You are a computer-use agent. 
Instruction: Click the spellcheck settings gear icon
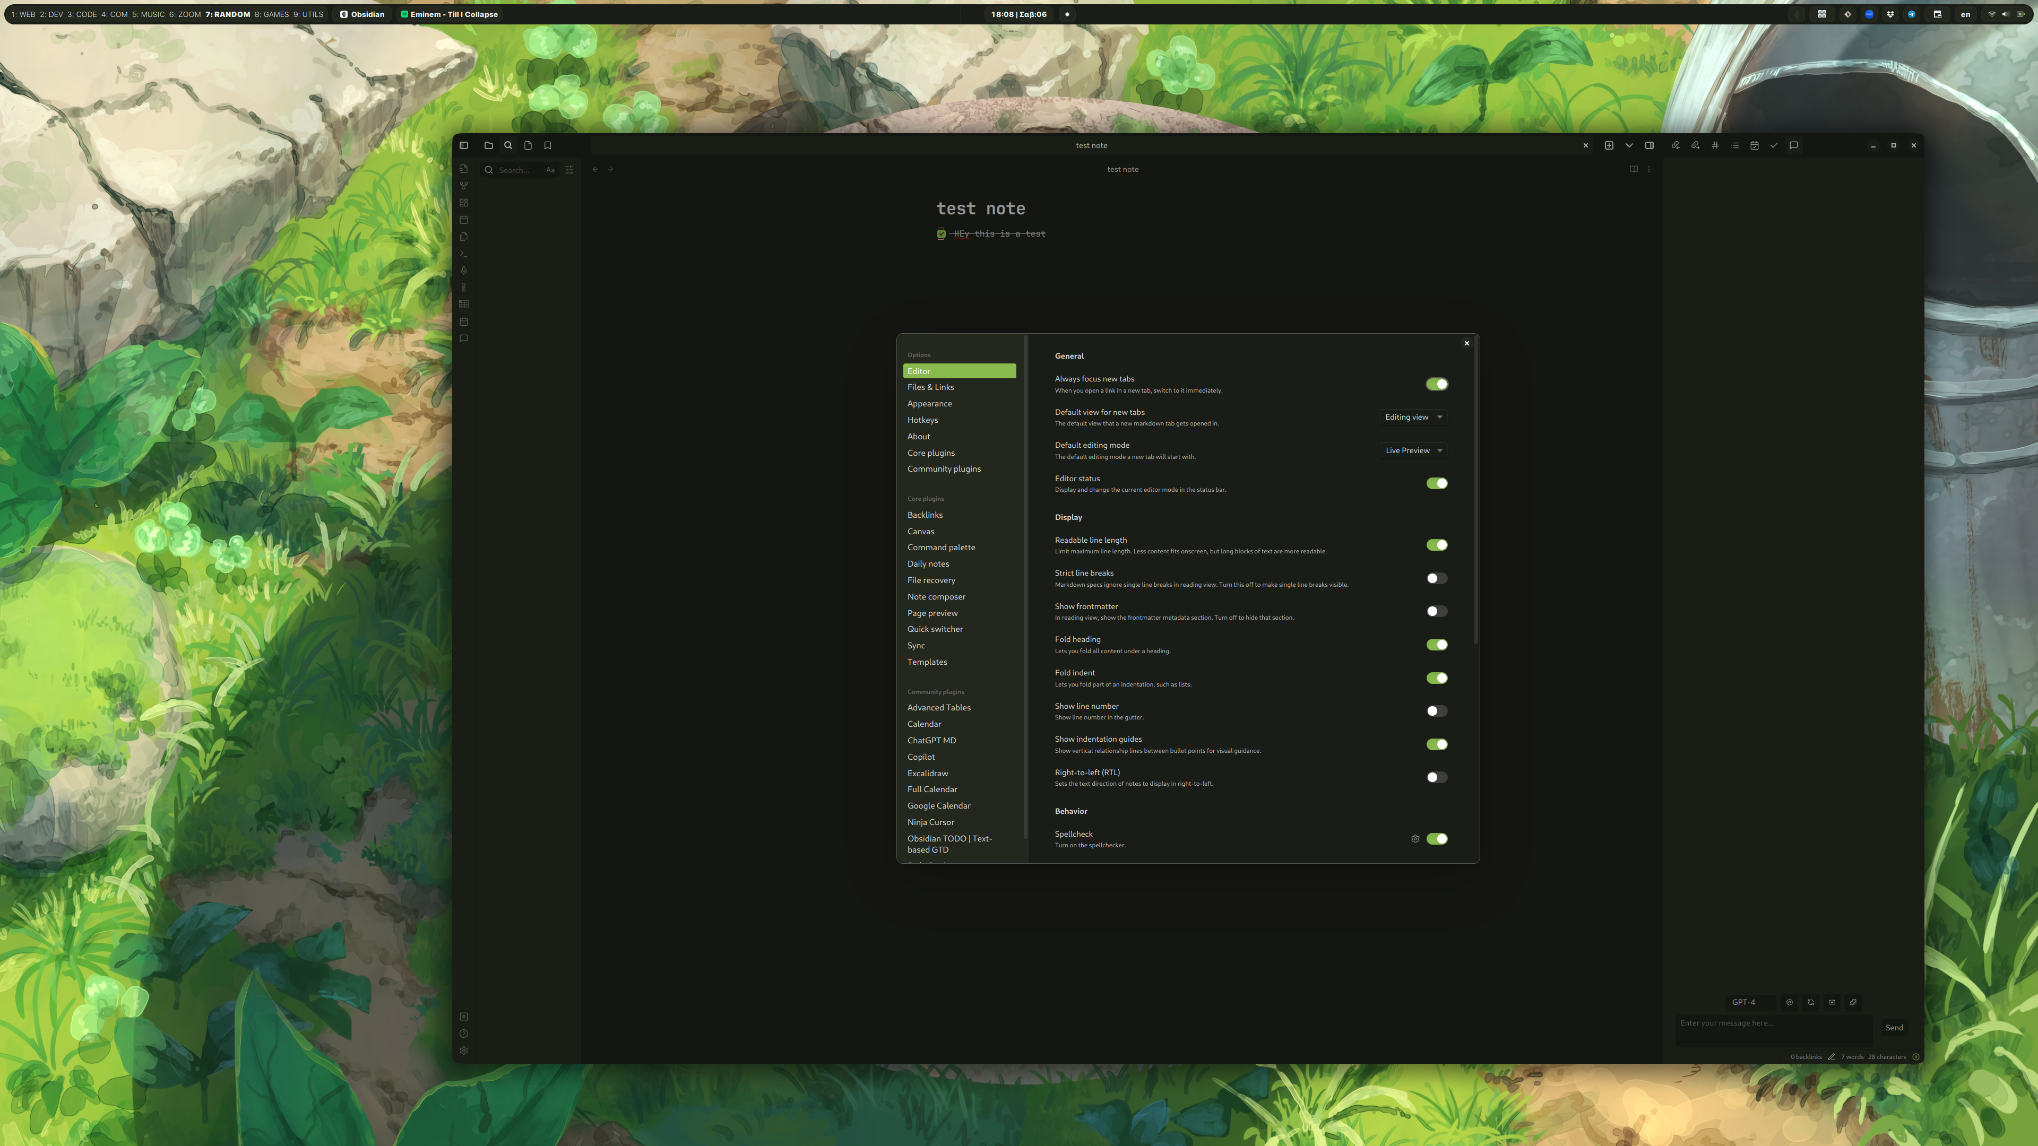[1414, 839]
